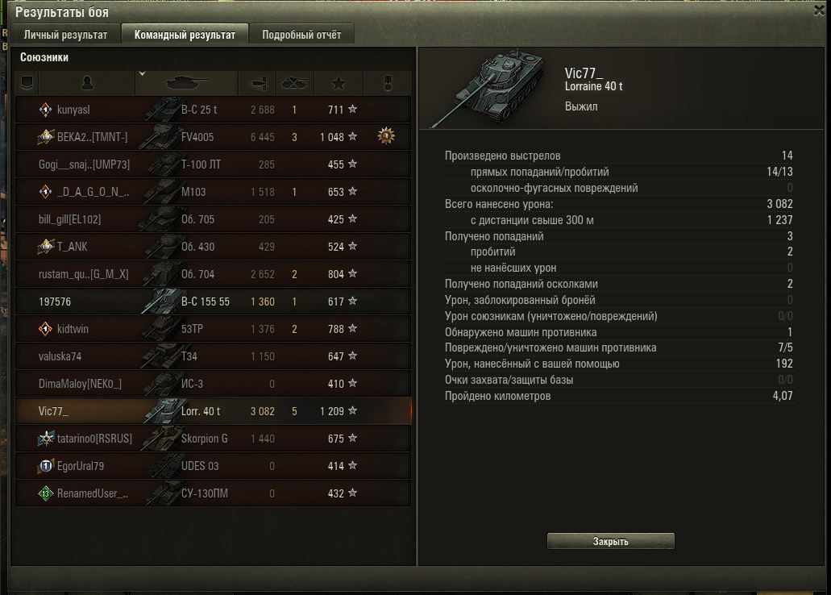Select player 197576 B-C 155 55 row
This screenshot has width=831, height=595.
(x=213, y=302)
